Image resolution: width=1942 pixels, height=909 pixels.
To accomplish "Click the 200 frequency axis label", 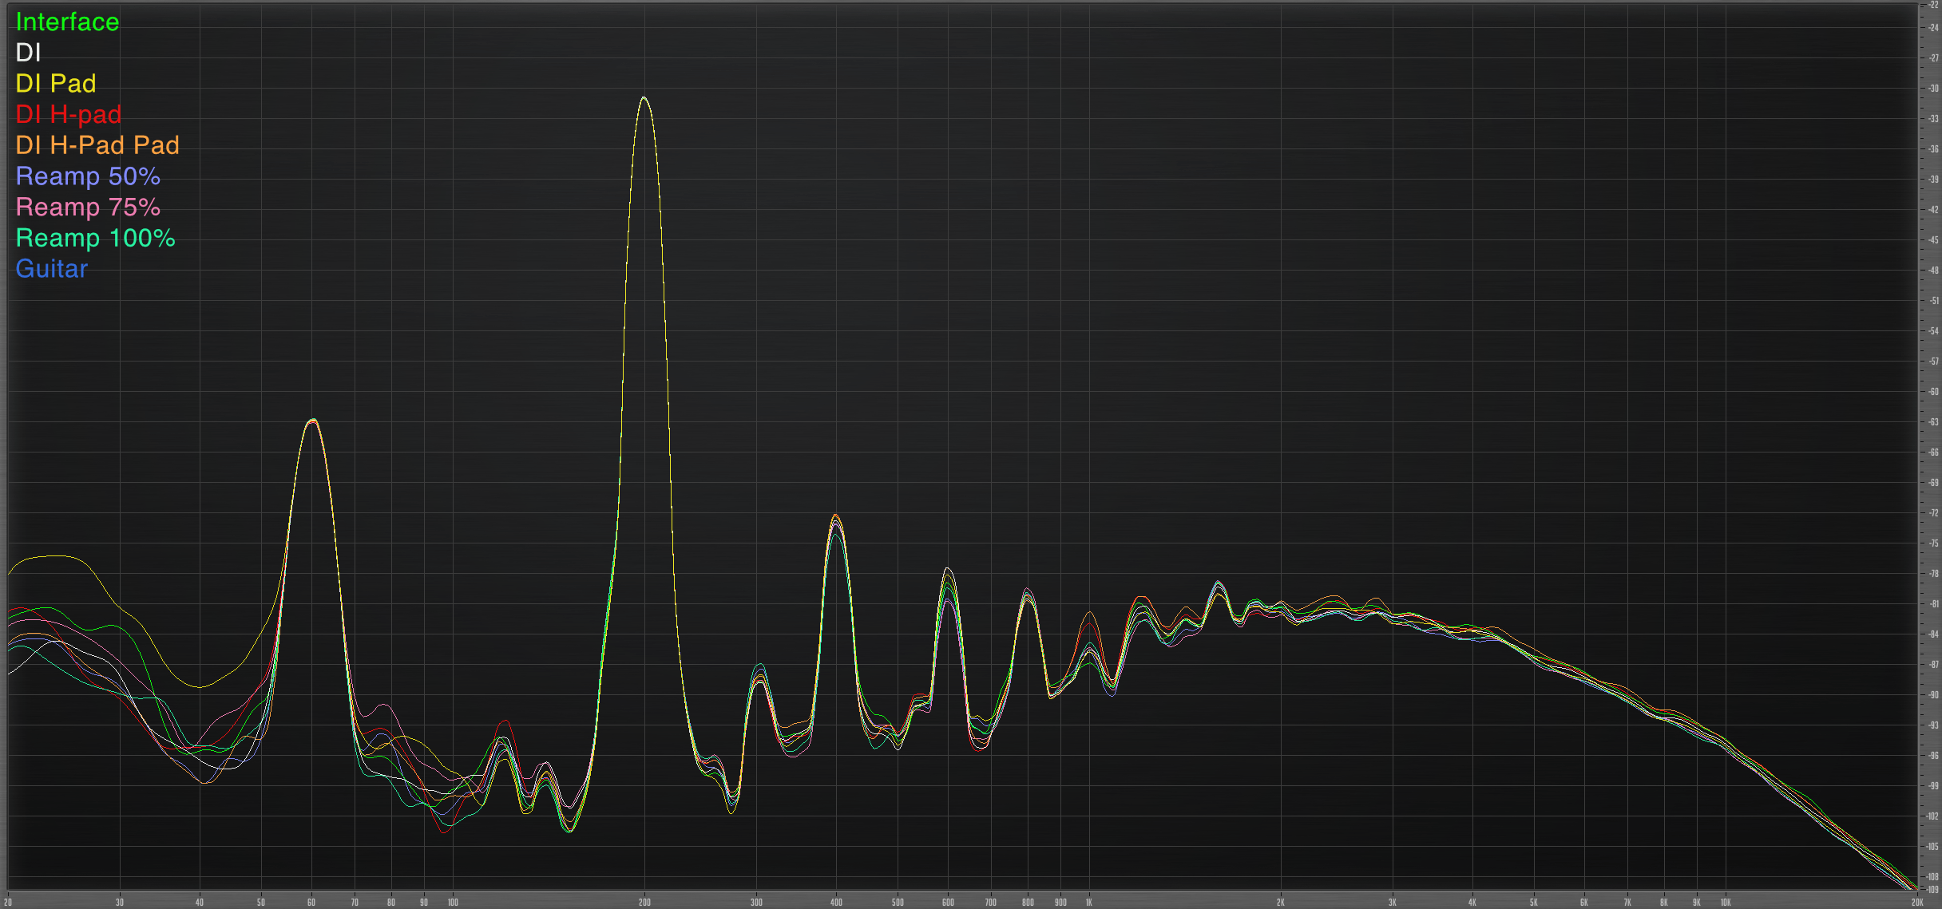I will point(644,902).
